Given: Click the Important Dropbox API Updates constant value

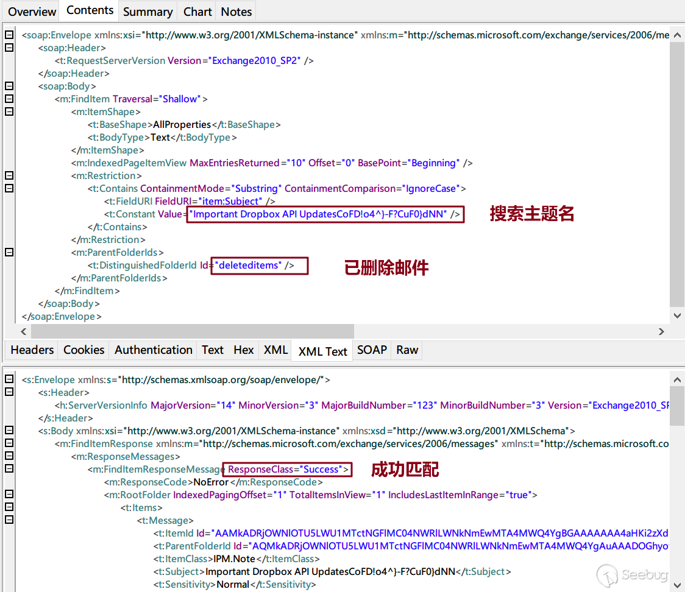Looking at the screenshot, I should 318,214.
